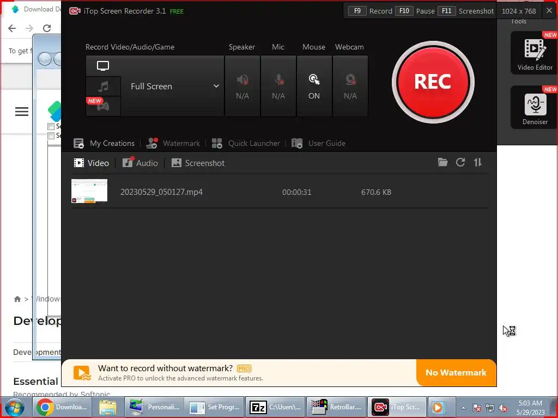
Task: Open the taskbar clock showing 5:03 AM
Action: point(530,407)
